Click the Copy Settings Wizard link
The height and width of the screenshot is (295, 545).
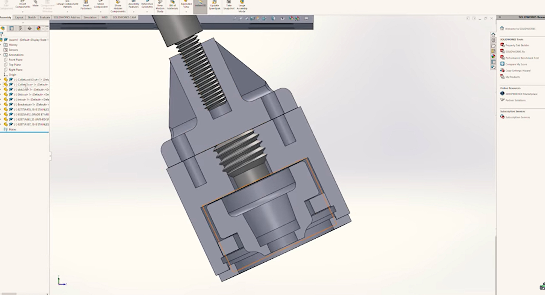[x=518, y=71]
